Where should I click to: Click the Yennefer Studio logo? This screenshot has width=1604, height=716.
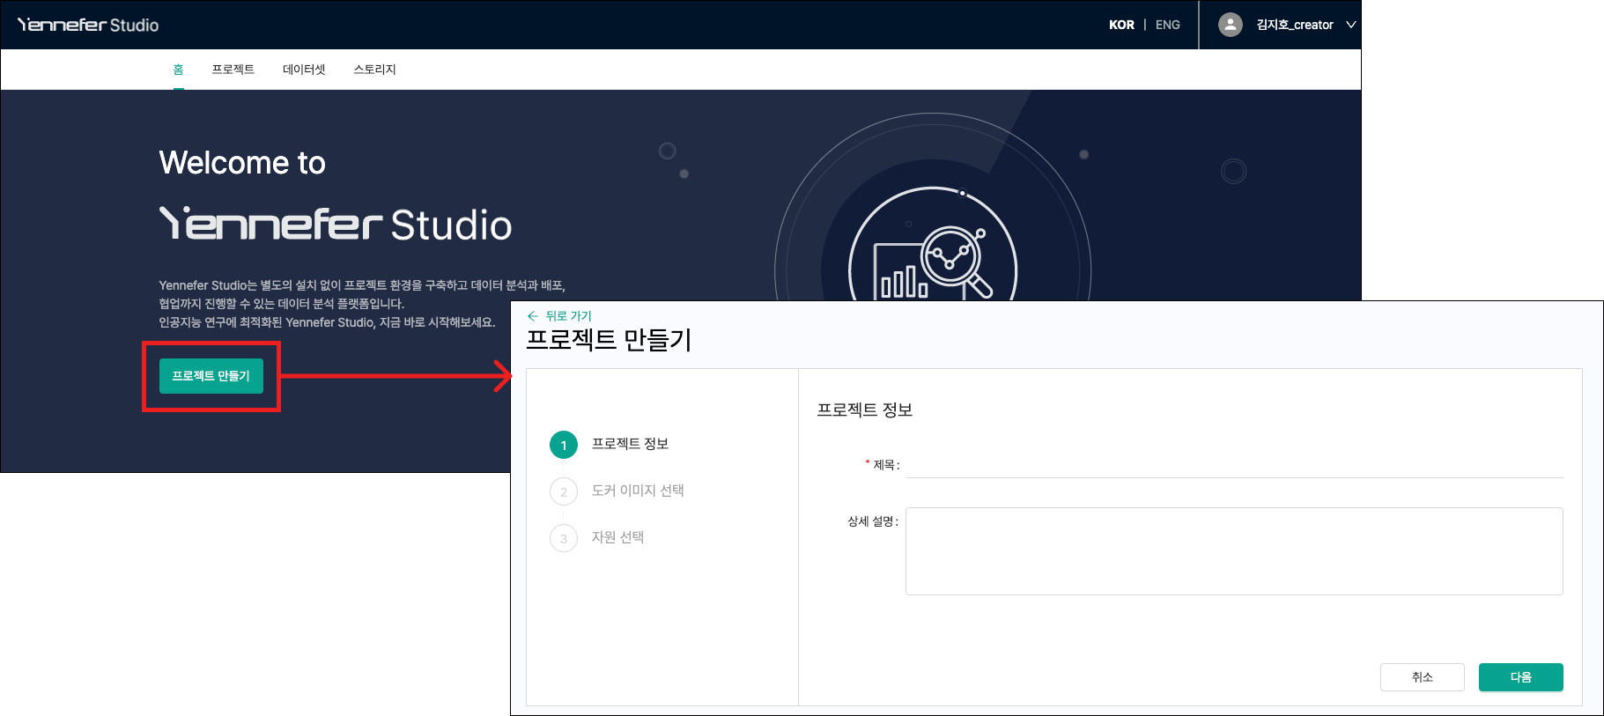(88, 25)
